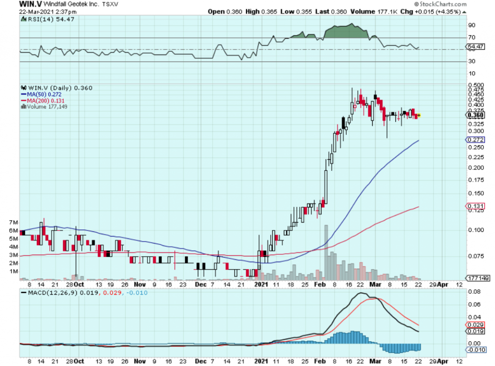
Task: Click the 0.500 label on the price axis
Action: (476, 85)
